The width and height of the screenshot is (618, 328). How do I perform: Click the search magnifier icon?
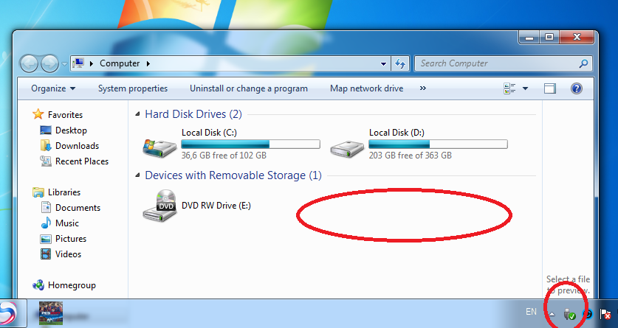click(x=584, y=63)
